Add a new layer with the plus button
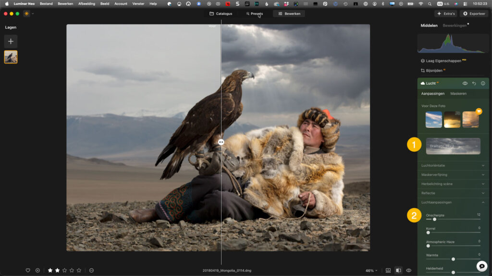492x276 pixels. [x=11, y=41]
